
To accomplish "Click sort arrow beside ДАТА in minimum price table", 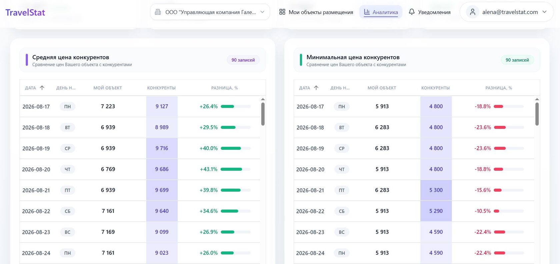I will (316, 88).
